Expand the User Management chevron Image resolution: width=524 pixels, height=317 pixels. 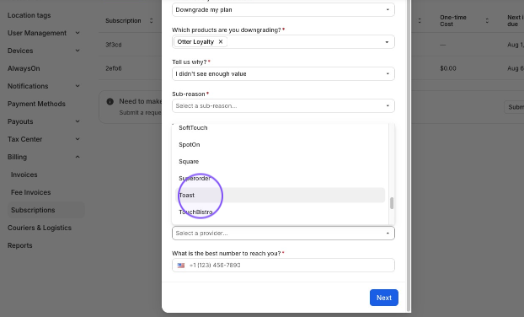click(78, 33)
